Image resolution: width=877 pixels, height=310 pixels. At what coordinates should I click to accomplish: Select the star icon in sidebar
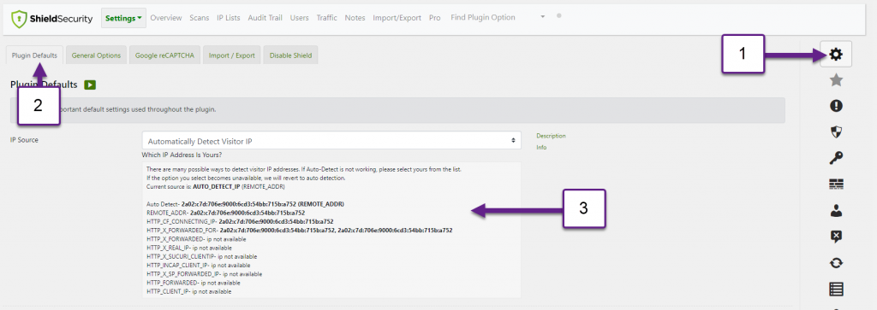point(836,80)
